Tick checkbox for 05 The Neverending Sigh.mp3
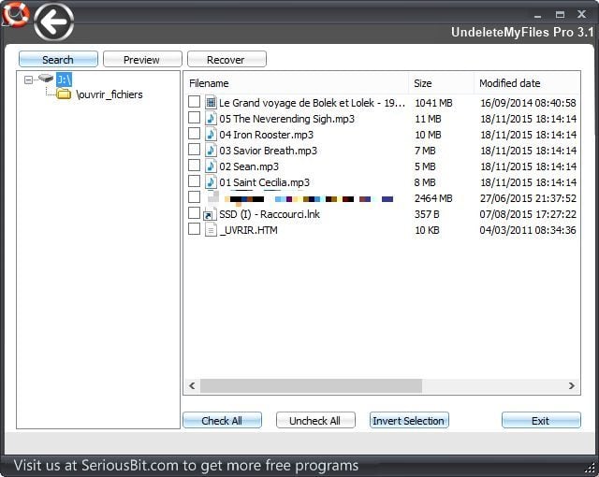 194,118
